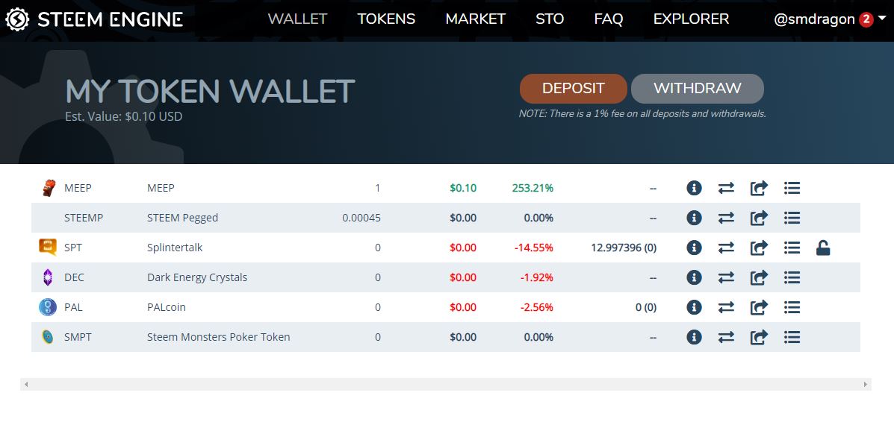Open the STO menu item

click(550, 19)
